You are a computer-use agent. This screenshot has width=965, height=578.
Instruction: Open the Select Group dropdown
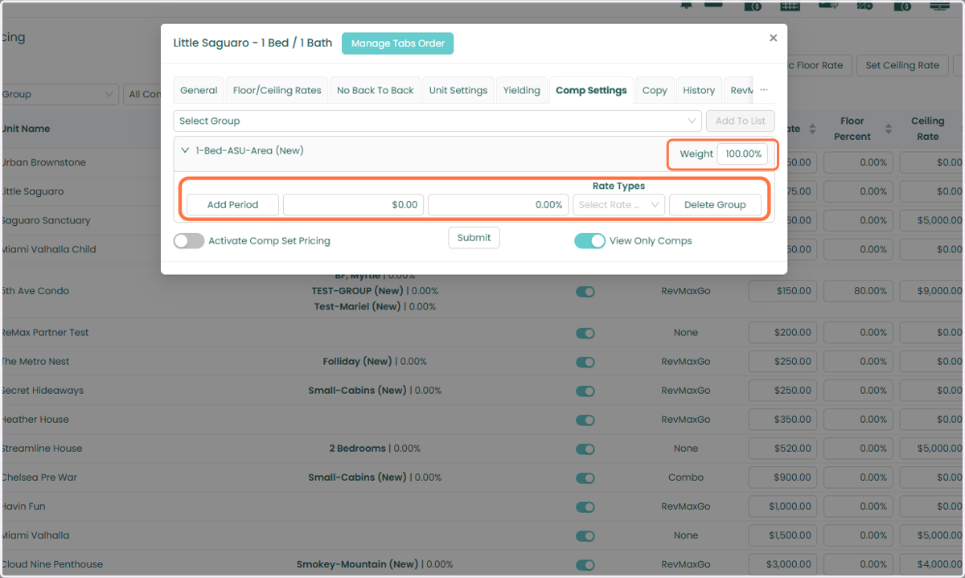click(437, 121)
